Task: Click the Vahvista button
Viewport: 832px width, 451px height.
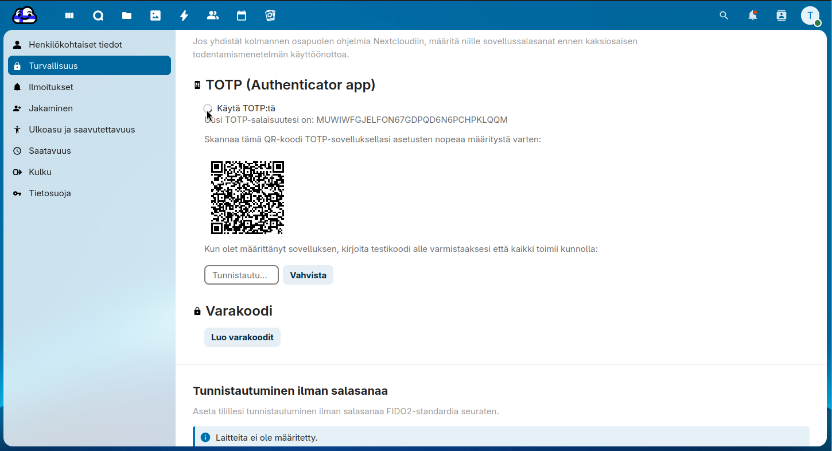Action: coord(308,275)
